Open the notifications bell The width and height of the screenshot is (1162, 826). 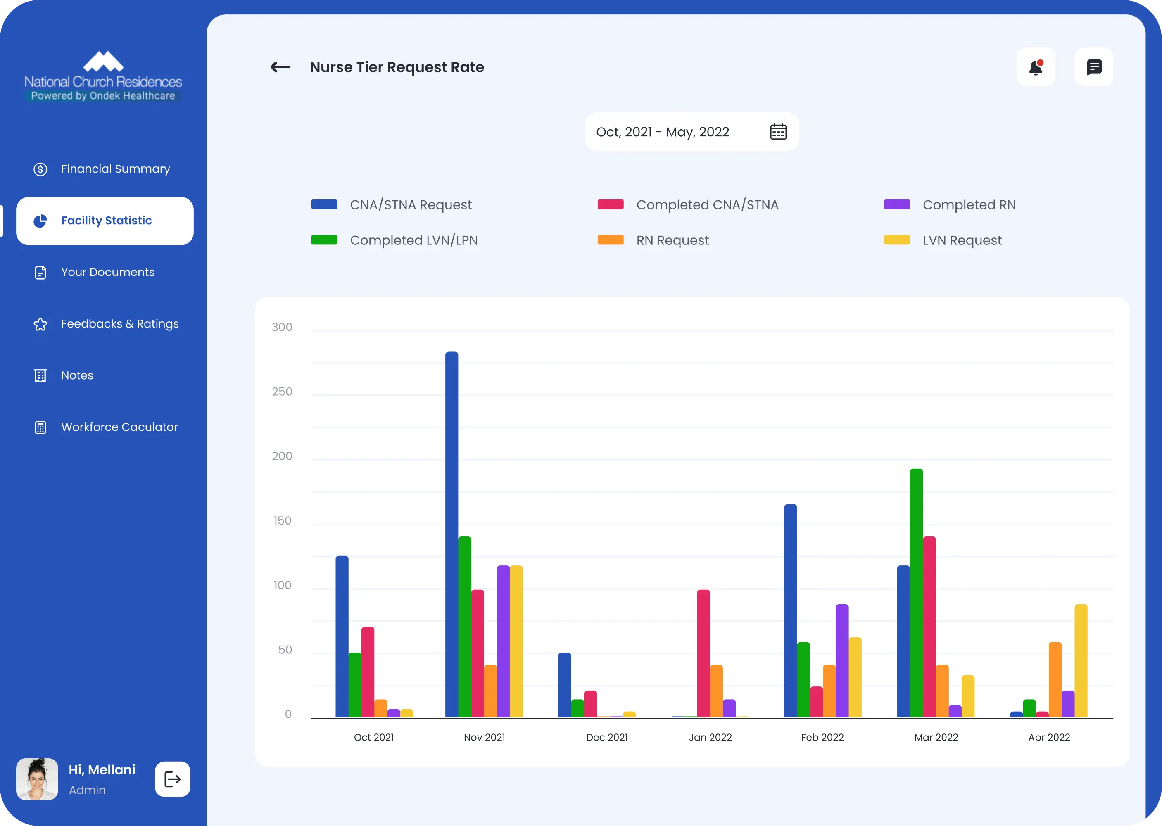pyautogui.click(x=1036, y=67)
